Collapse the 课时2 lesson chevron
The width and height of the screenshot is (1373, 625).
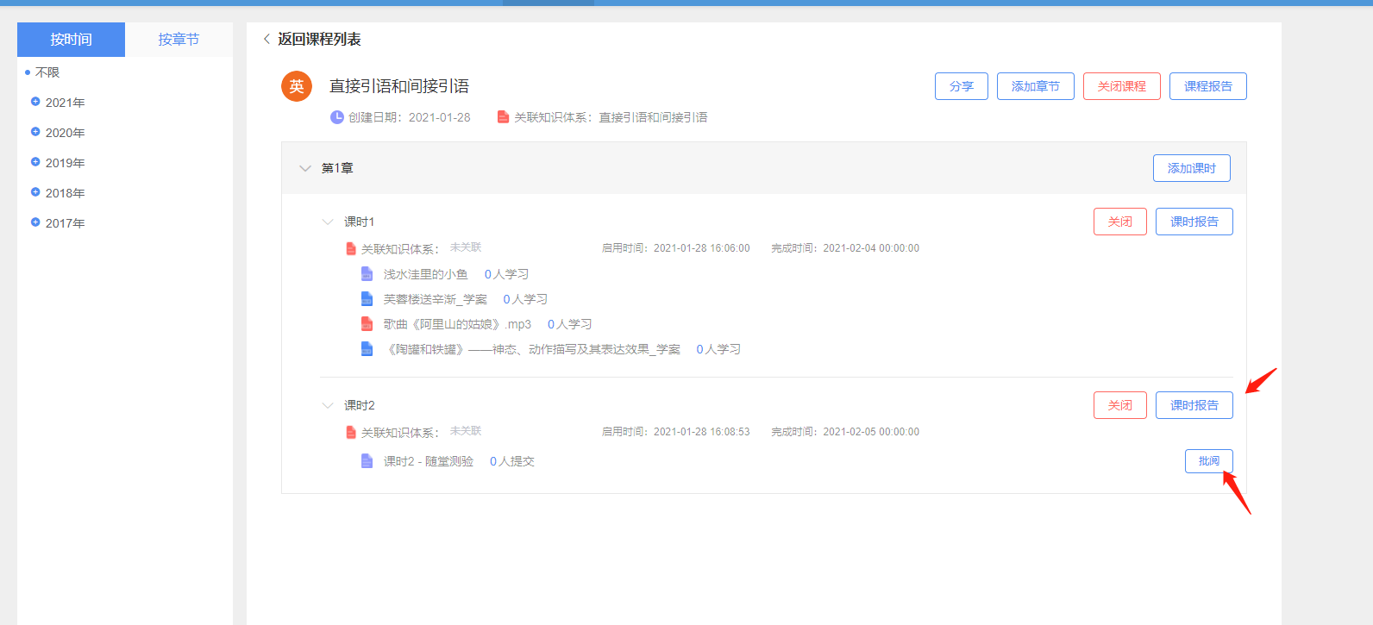[328, 405]
